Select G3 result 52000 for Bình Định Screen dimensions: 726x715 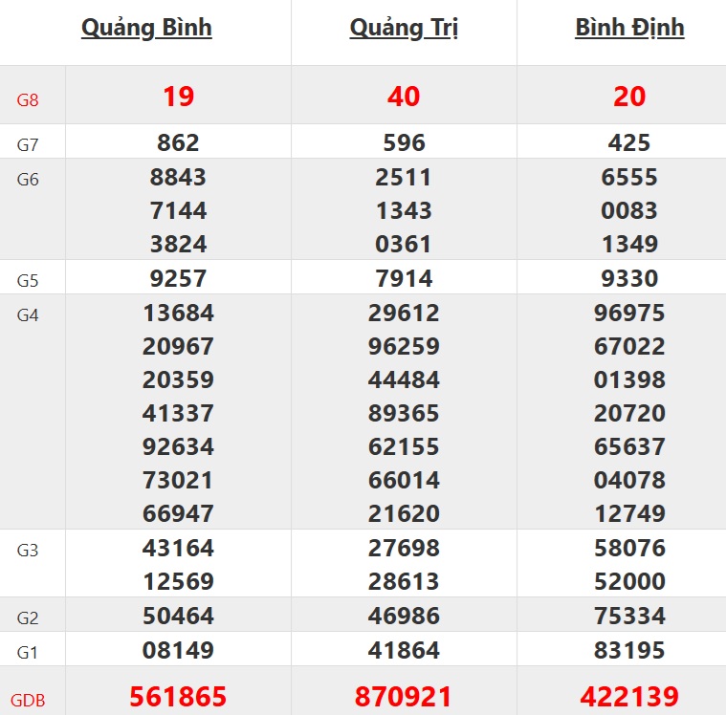point(629,582)
